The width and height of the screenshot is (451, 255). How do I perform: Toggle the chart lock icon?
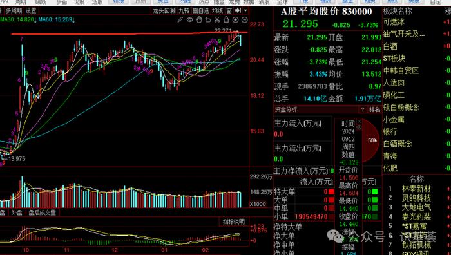click(226, 20)
